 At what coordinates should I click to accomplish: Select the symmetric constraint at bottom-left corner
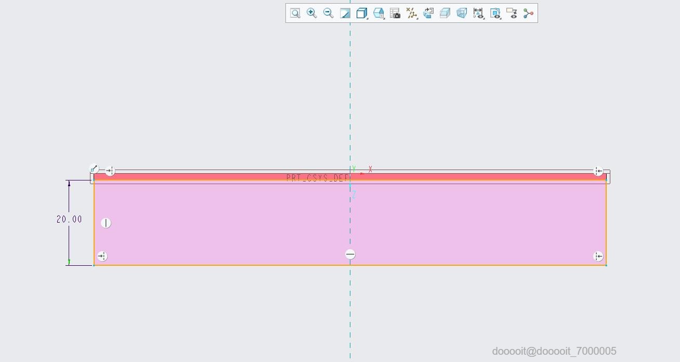pyautogui.click(x=102, y=256)
